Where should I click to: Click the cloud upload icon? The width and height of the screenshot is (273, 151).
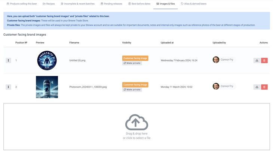click(x=136, y=122)
